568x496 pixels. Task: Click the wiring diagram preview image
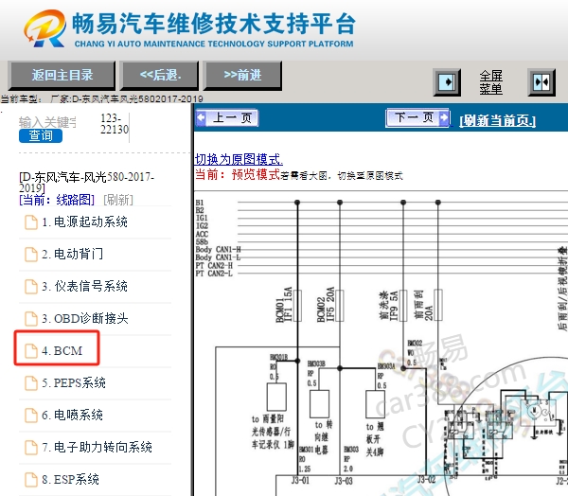pyautogui.click(x=382, y=345)
